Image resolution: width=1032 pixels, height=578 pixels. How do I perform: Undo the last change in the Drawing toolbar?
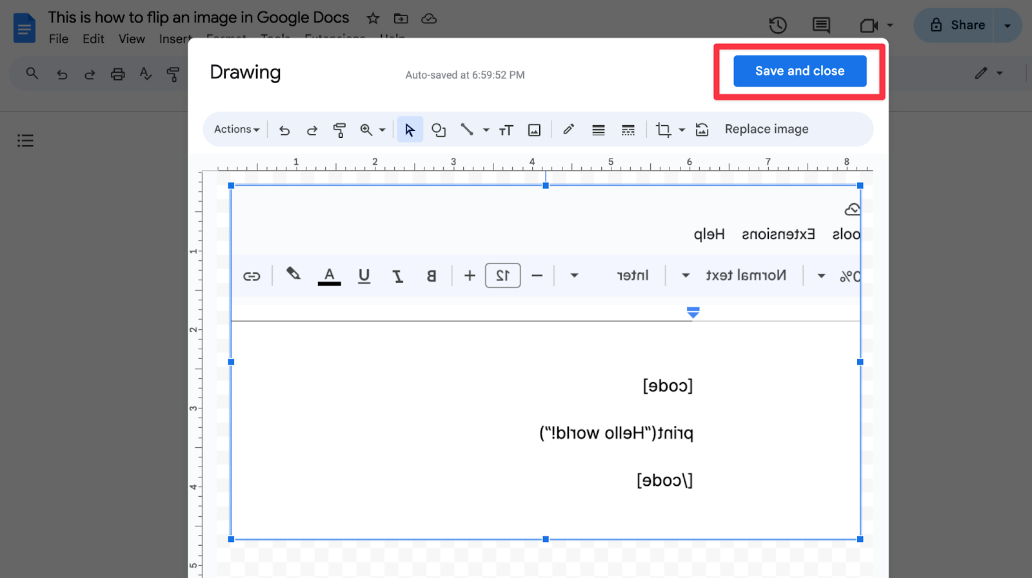click(x=284, y=130)
